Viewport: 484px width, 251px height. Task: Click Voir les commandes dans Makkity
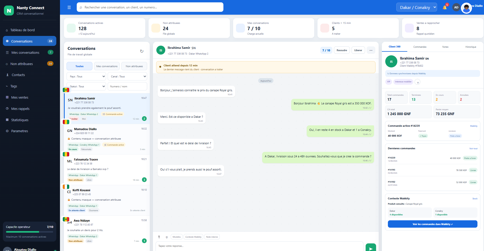[432, 224]
